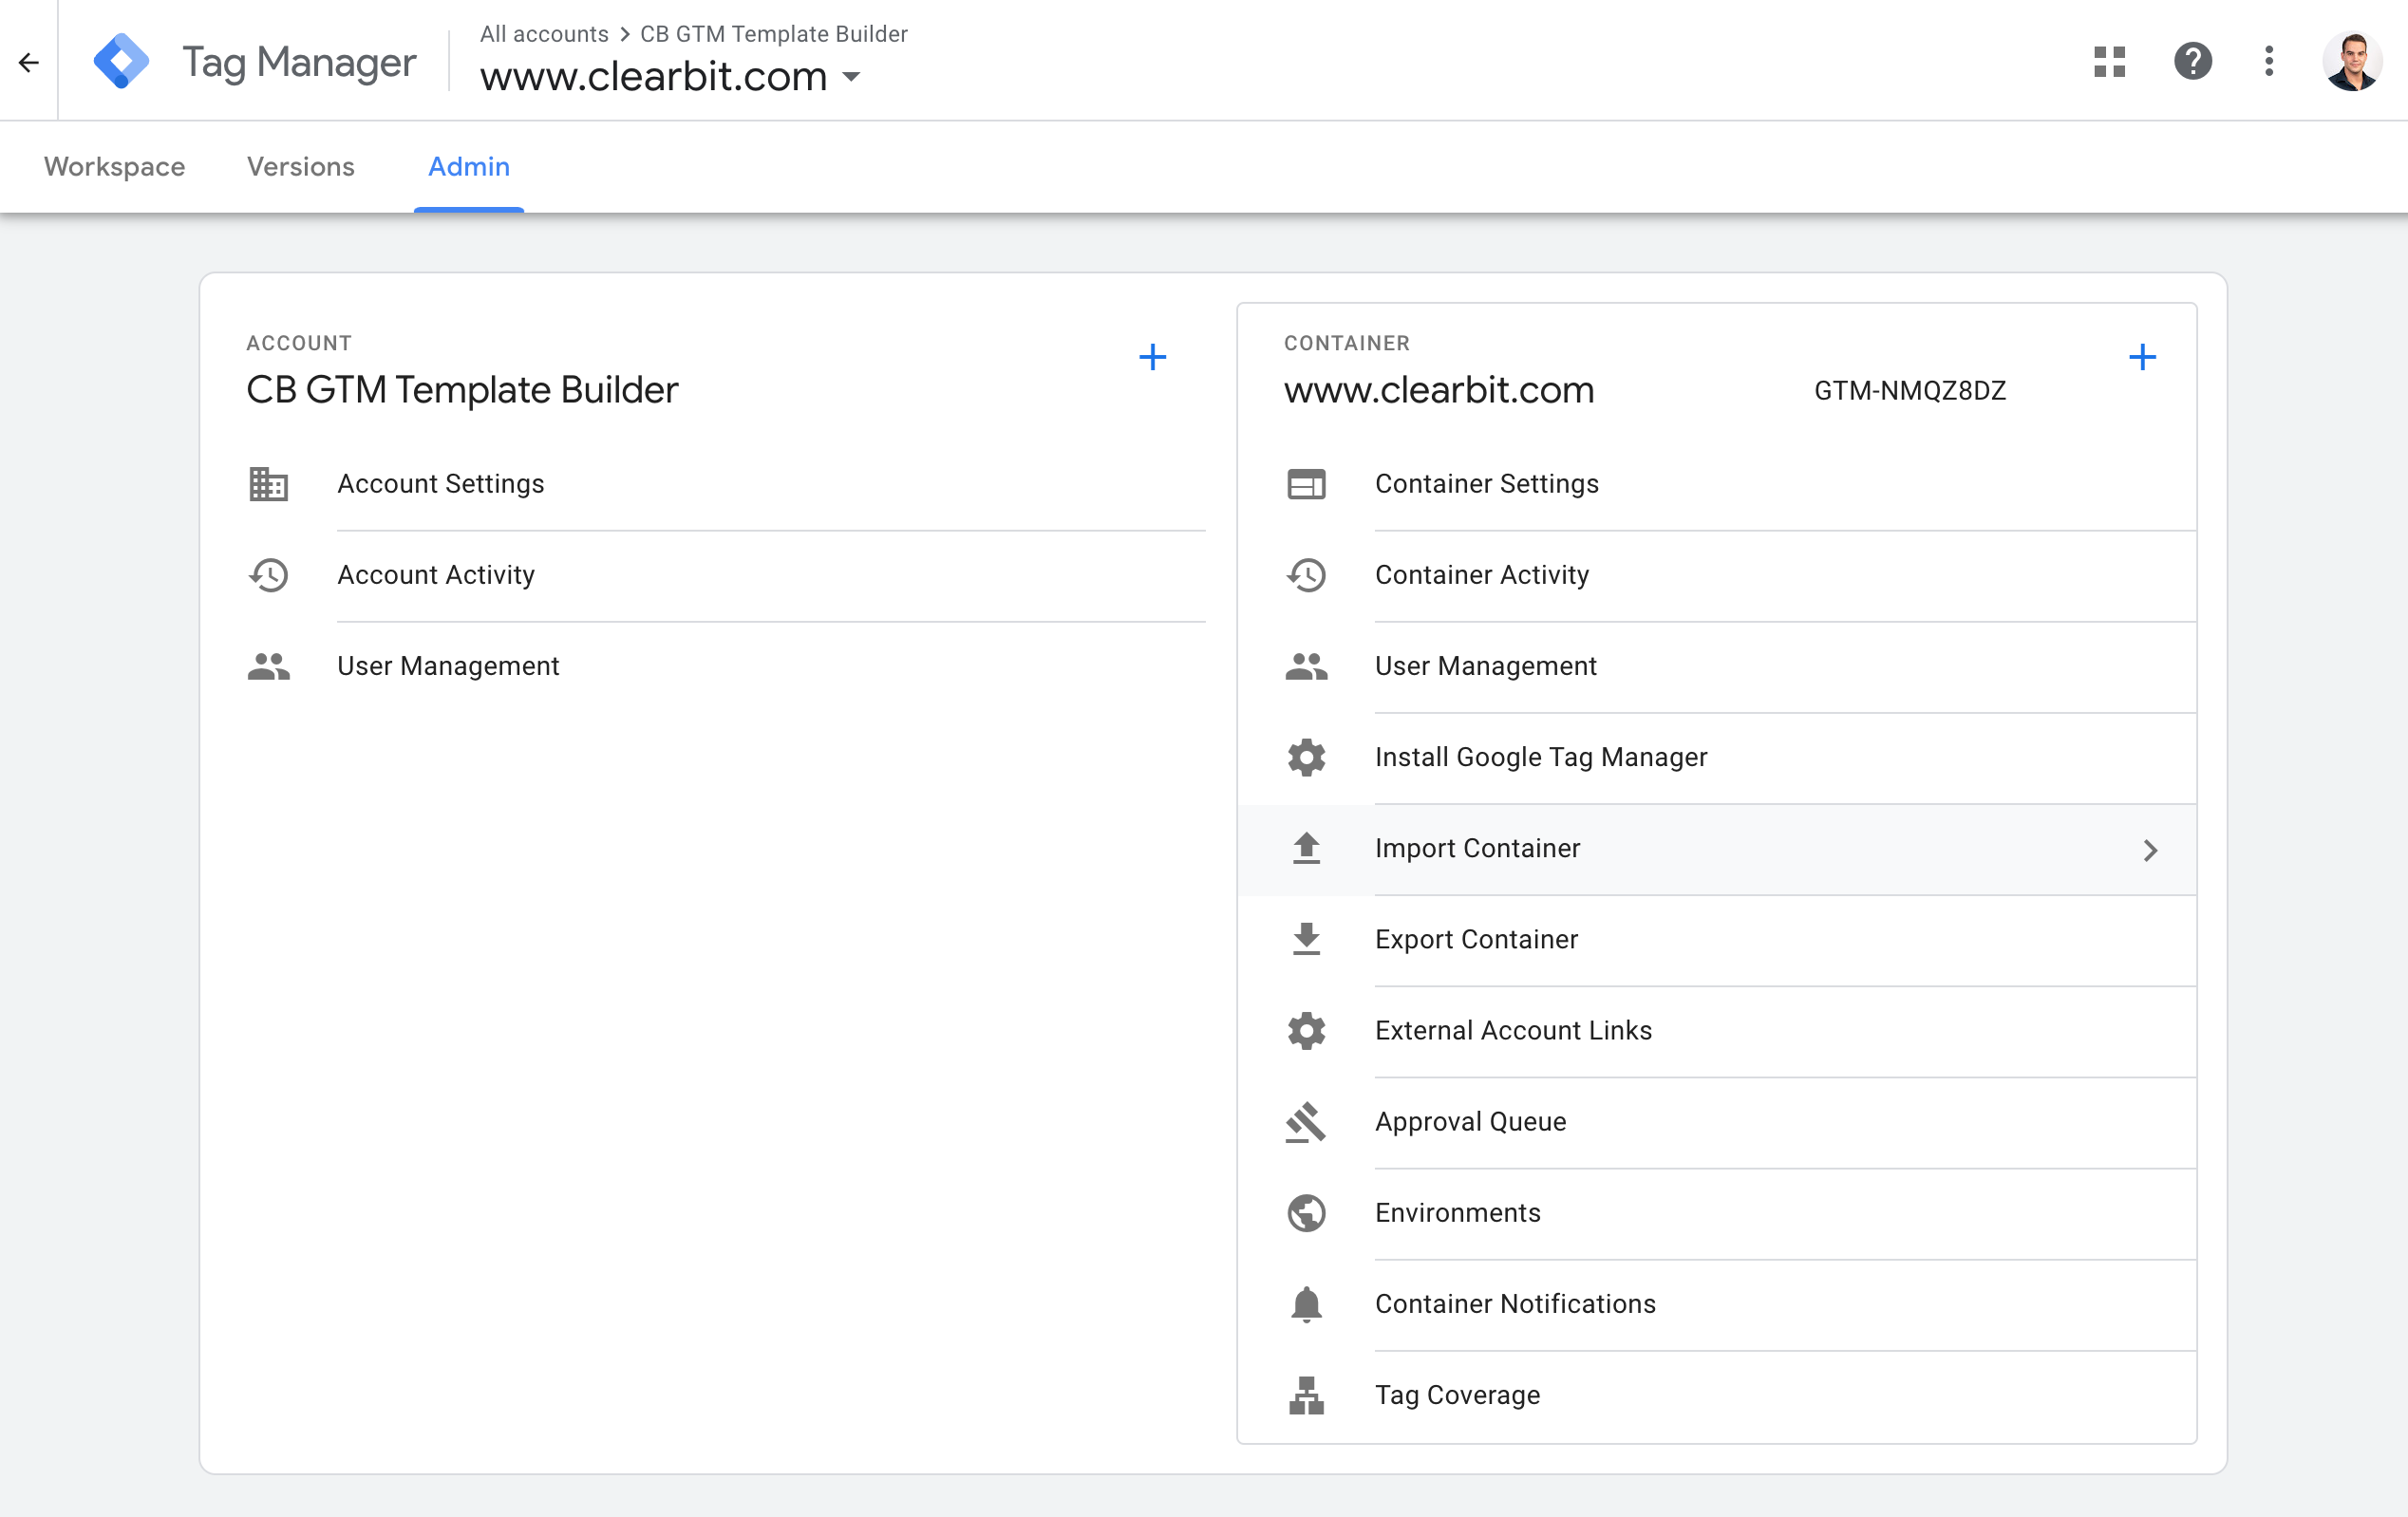Switch to the Workspace tab
The height and width of the screenshot is (1517, 2408).
[x=114, y=166]
